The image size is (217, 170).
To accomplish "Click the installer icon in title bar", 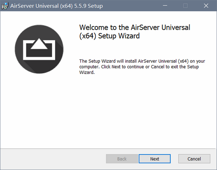I will pos(5,6).
